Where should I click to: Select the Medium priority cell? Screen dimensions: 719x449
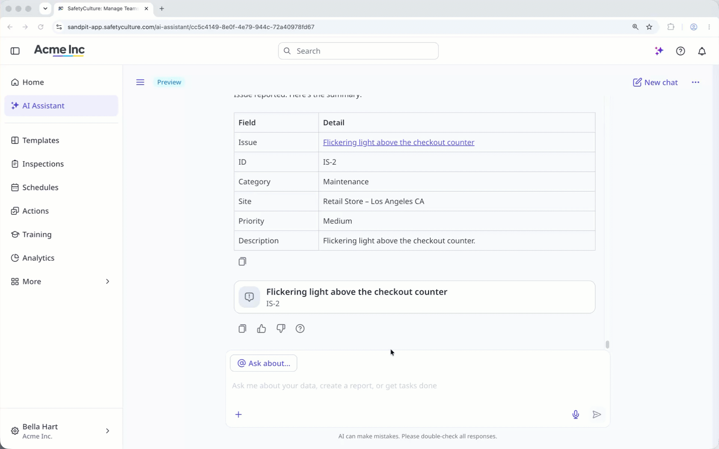457,221
